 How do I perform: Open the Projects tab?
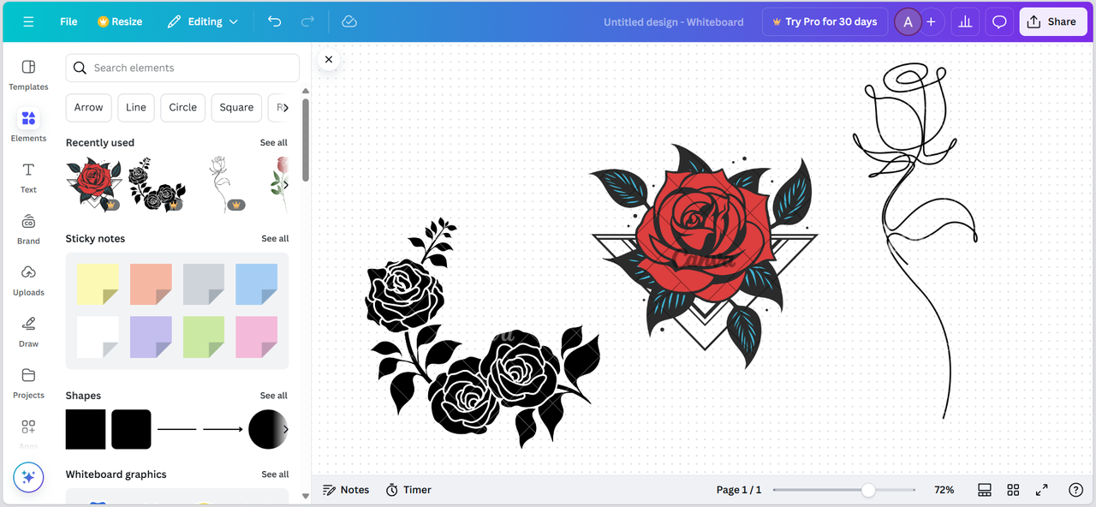[28, 383]
